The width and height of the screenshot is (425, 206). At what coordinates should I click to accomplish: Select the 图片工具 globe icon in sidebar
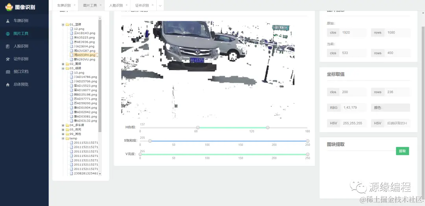coord(8,33)
